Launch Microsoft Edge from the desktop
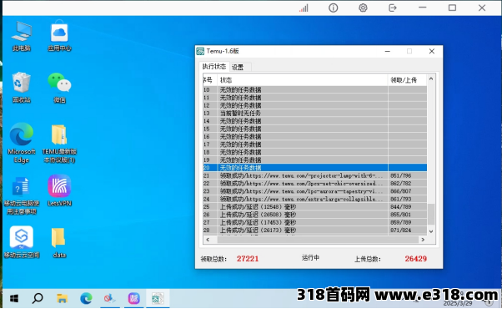The height and width of the screenshot is (309, 502). click(x=22, y=143)
